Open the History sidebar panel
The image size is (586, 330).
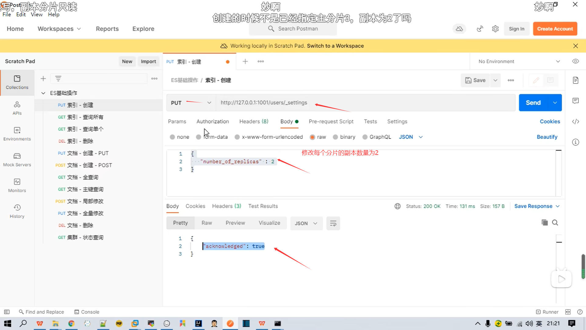(x=17, y=211)
